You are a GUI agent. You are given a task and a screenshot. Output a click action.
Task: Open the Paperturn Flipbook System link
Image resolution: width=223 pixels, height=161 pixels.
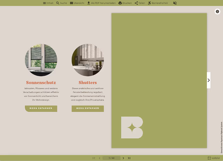(x=222, y=137)
